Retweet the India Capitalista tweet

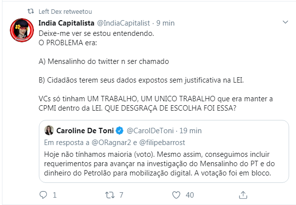[109, 194]
